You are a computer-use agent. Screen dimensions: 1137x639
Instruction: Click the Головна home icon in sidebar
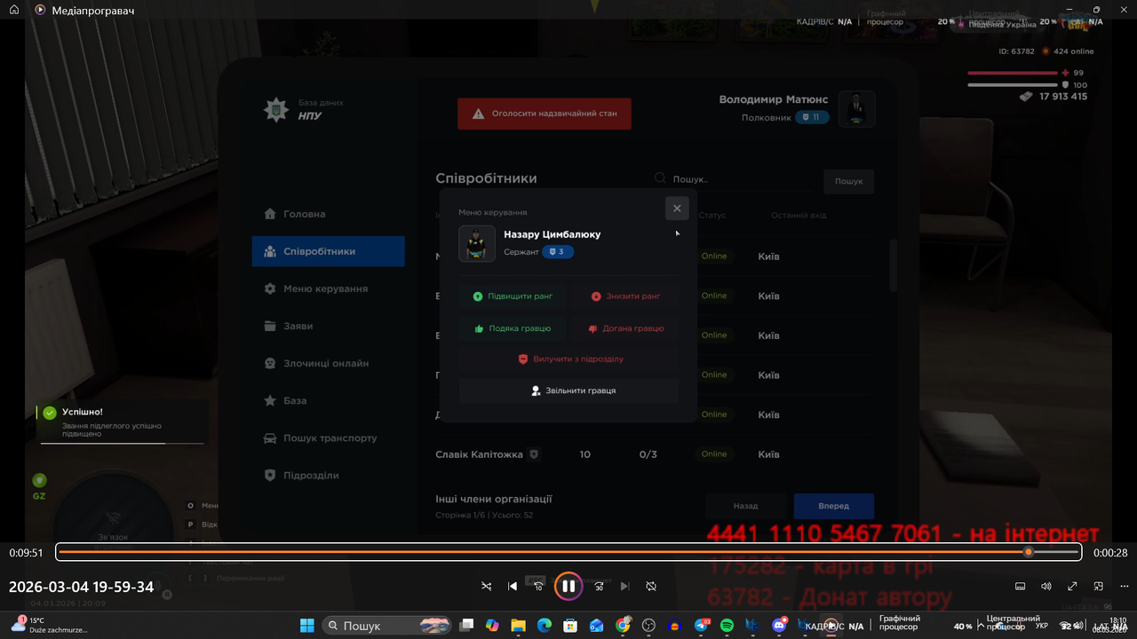(x=270, y=214)
